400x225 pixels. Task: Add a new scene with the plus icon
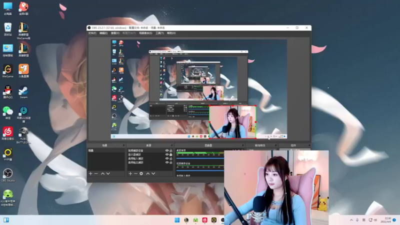[90, 173]
